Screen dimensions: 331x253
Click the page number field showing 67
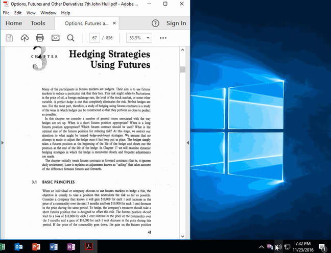[x=94, y=38]
